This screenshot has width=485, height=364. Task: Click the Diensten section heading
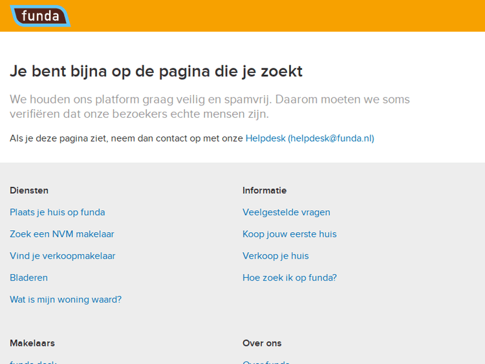29,190
